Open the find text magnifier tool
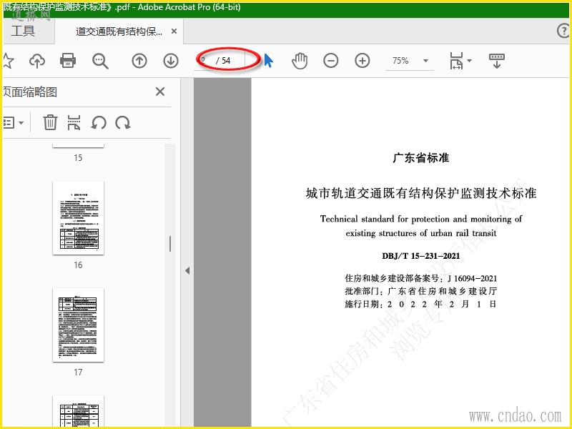572x429 pixels. (100, 61)
